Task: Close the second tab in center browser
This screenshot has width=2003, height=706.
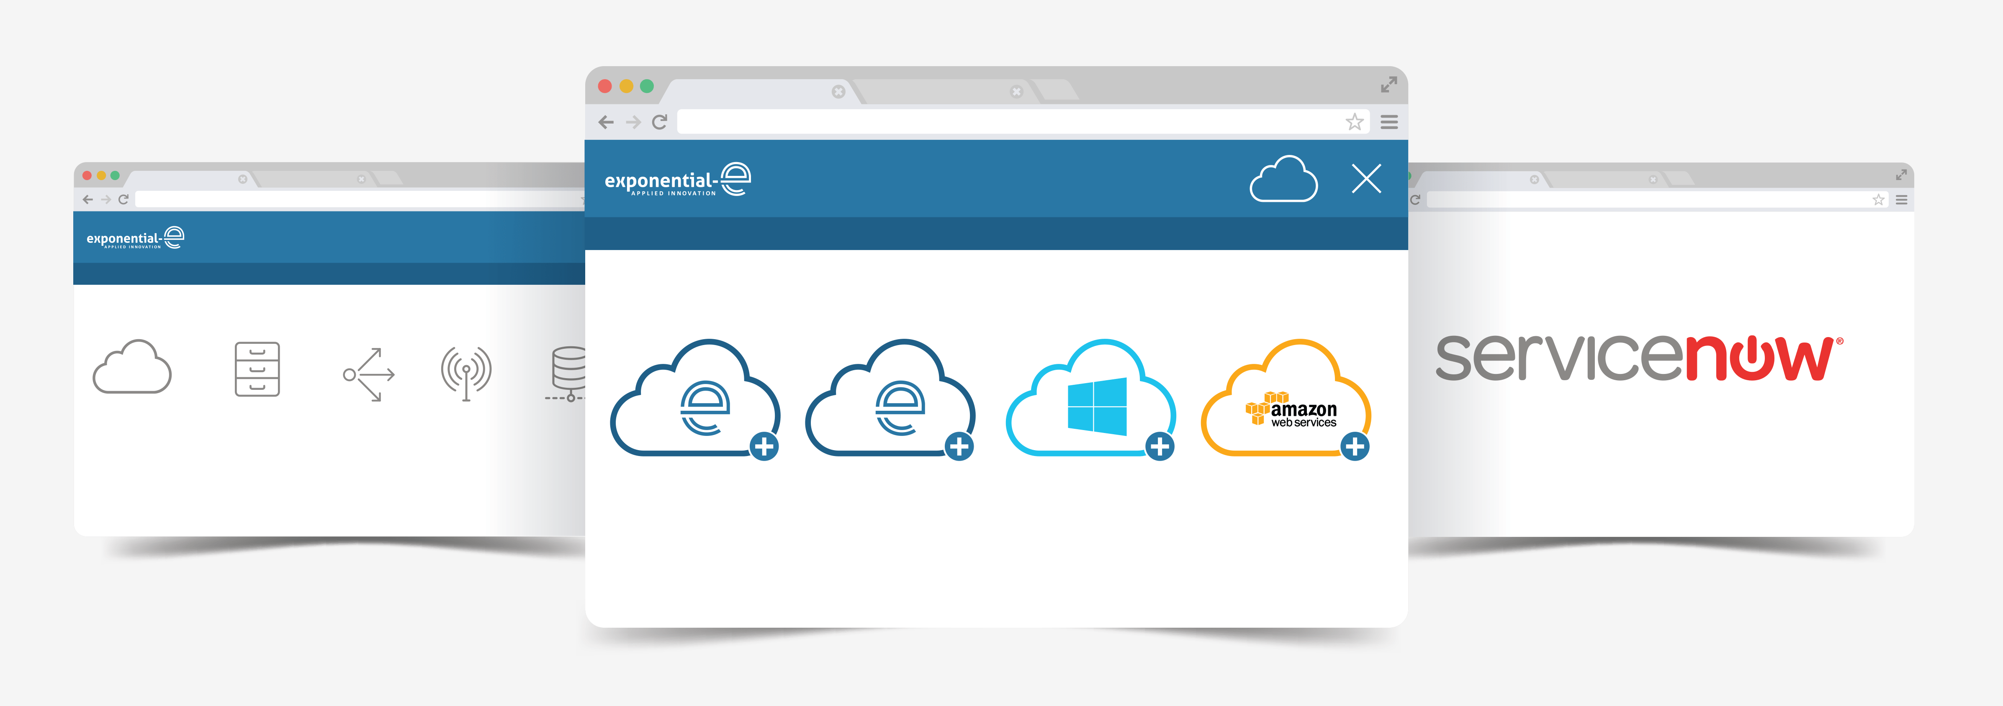Action: tap(1016, 92)
